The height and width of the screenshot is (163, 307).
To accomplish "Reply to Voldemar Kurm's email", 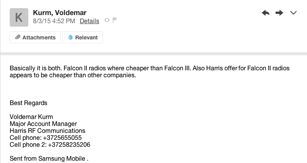I will (x=266, y=13).
